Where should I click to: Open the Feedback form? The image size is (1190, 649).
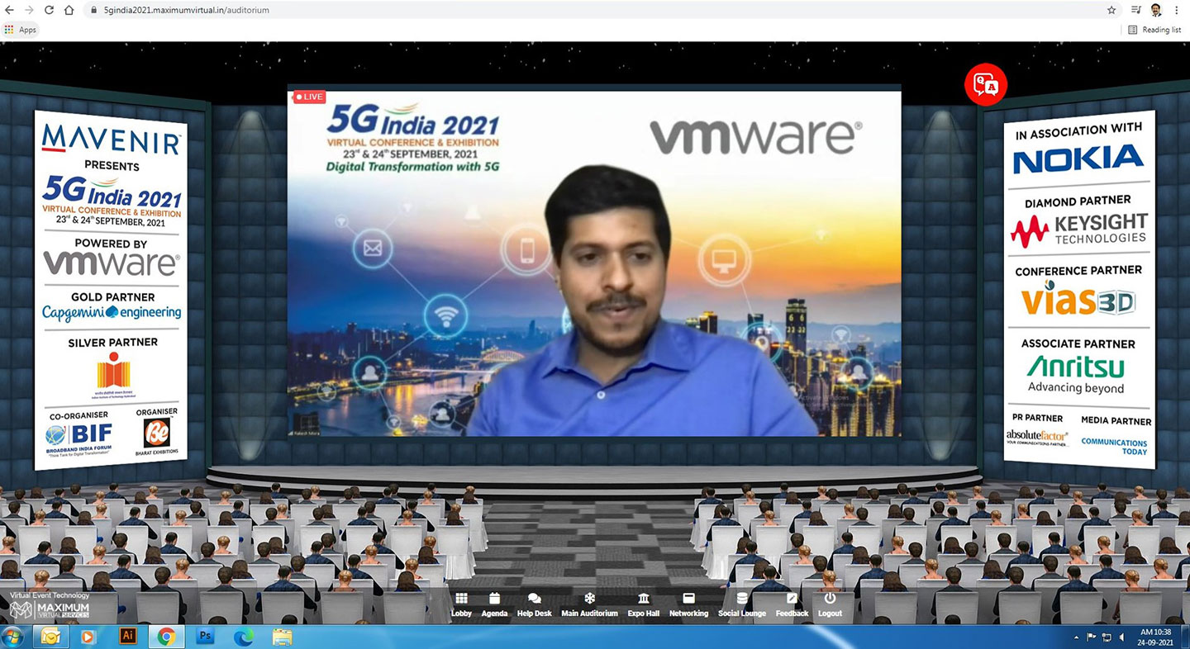(x=792, y=604)
